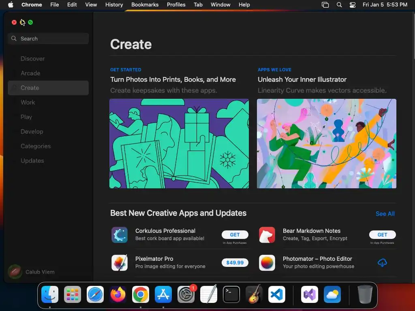The width and height of the screenshot is (415, 311).
Task: Open the History menu
Action: 114,5
